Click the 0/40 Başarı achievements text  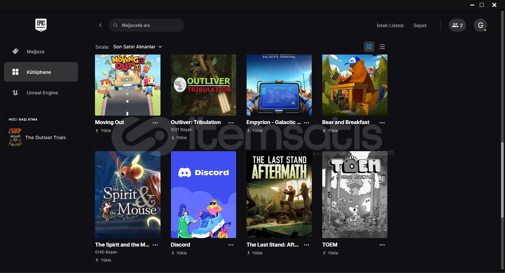106,252
